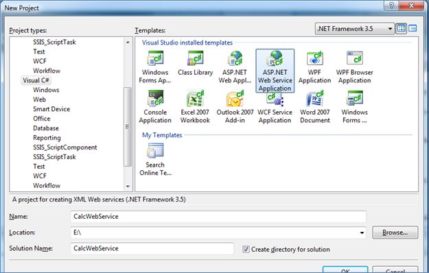Select ASP.NET Web Service Application template
This screenshot has height=273, width=429.
[x=275, y=71]
